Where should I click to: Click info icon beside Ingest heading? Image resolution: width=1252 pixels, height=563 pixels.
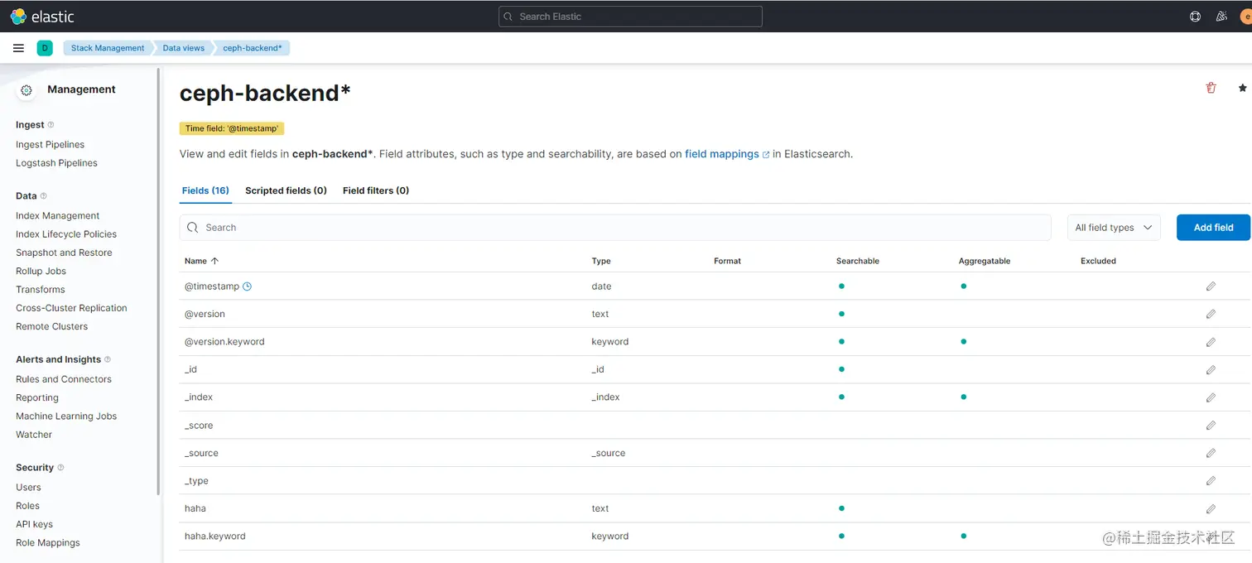pyautogui.click(x=51, y=125)
